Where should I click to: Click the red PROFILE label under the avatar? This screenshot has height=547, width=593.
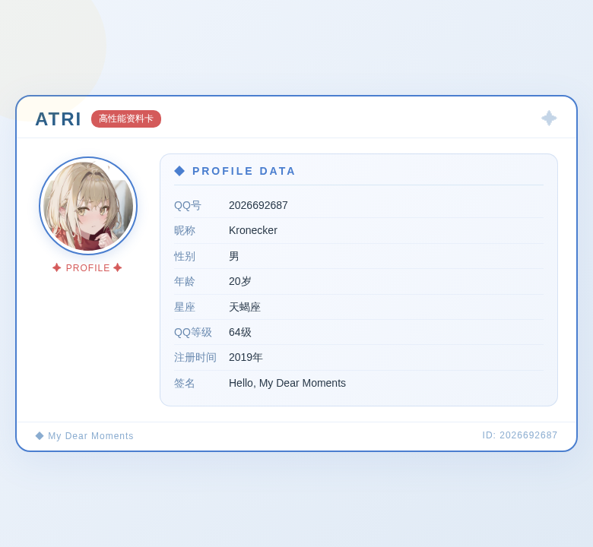coord(87,268)
